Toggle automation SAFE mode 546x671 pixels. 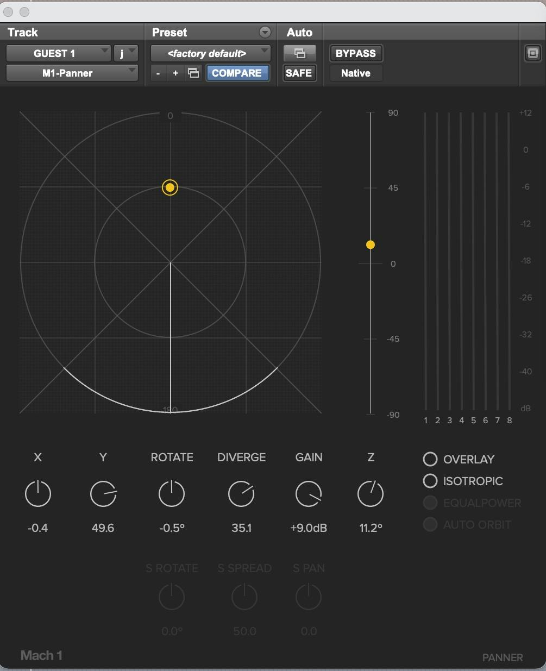(299, 73)
